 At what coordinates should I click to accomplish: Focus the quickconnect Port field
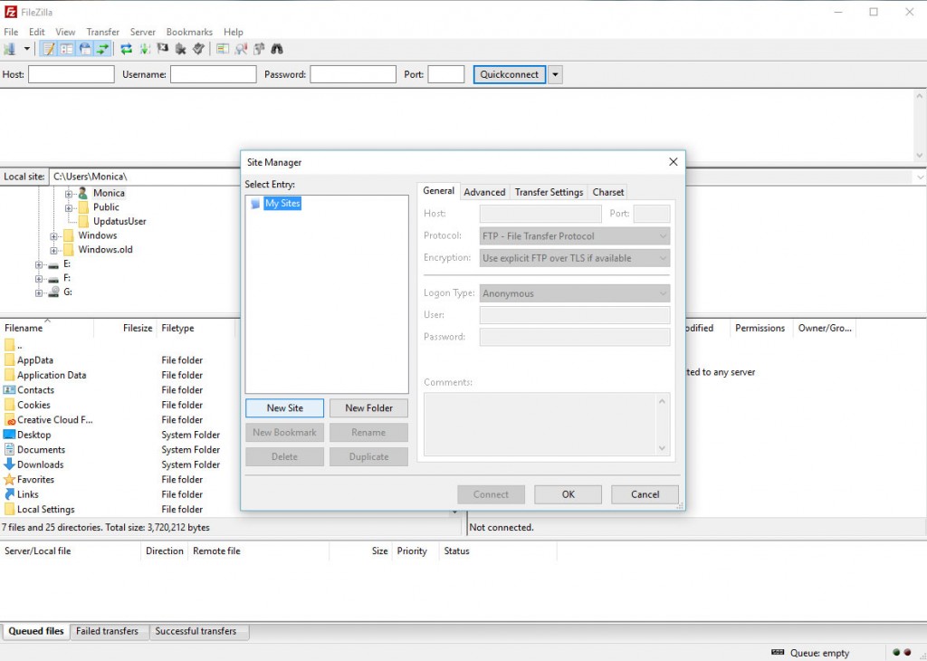(446, 74)
